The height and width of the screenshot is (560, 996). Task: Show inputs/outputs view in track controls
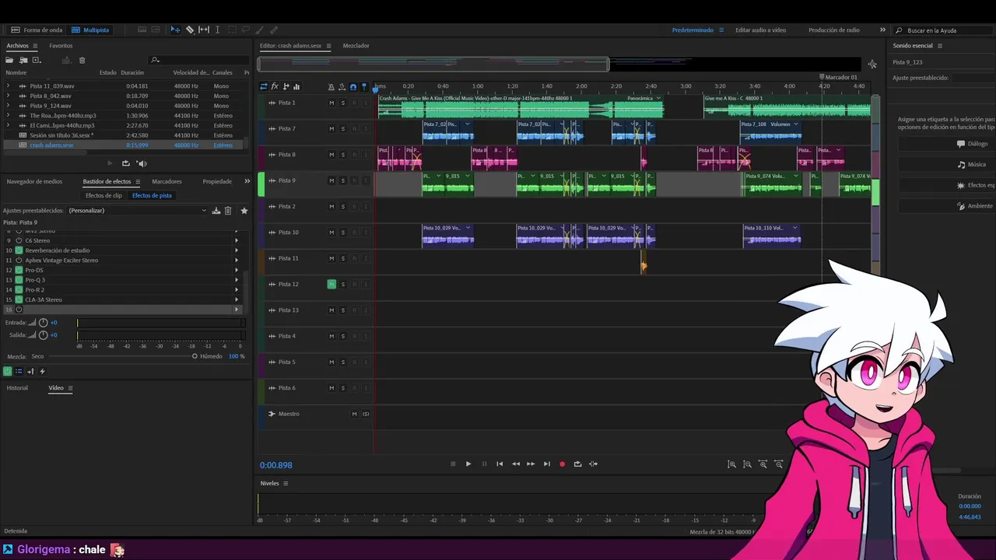pyautogui.click(x=264, y=86)
